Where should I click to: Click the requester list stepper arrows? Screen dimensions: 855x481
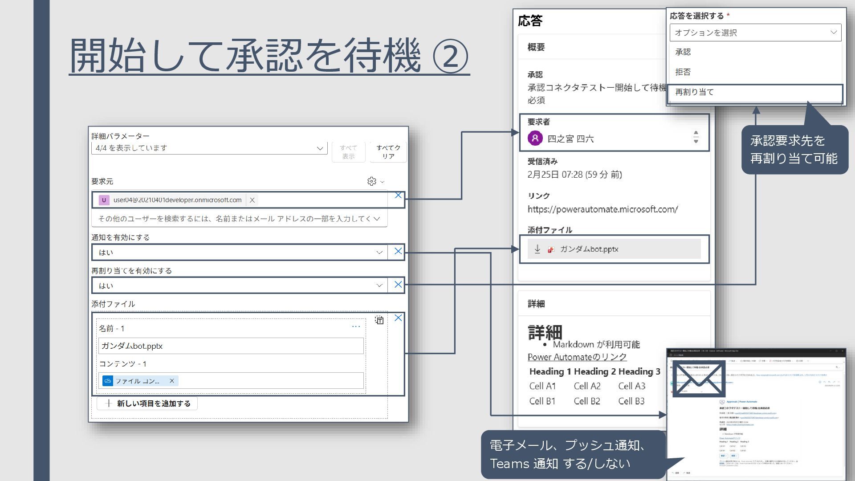tap(696, 137)
